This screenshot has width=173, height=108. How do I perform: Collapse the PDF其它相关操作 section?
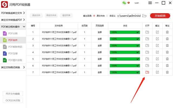(x=13, y=27)
